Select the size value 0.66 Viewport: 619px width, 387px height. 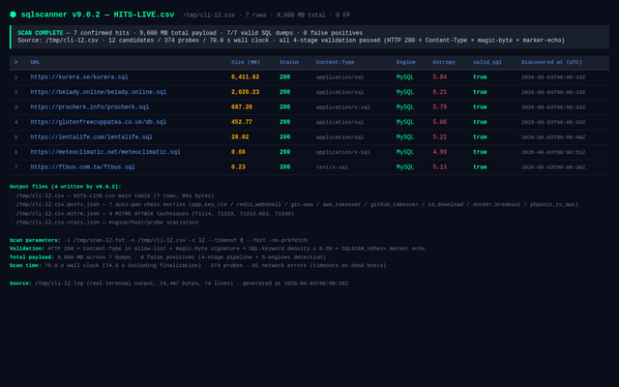pyautogui.click(x=238, y=152)
